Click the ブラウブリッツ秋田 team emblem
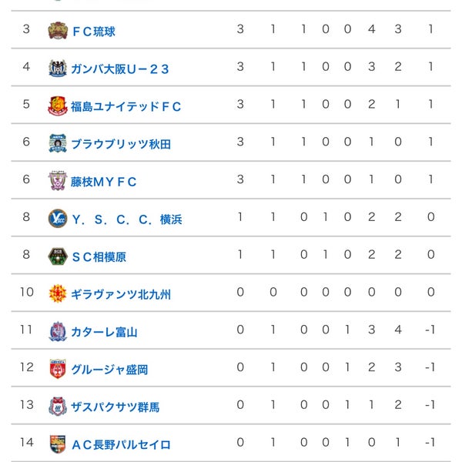 click(x=58, y=143)
